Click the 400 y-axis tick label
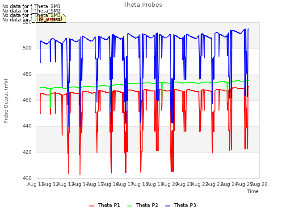 27,178
